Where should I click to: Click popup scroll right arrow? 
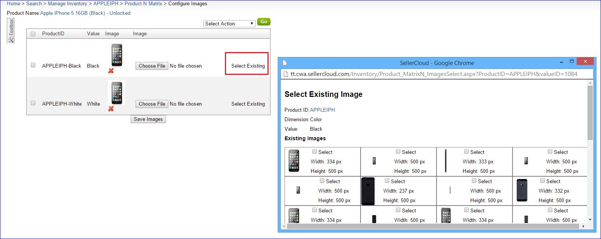coord(584,226)
